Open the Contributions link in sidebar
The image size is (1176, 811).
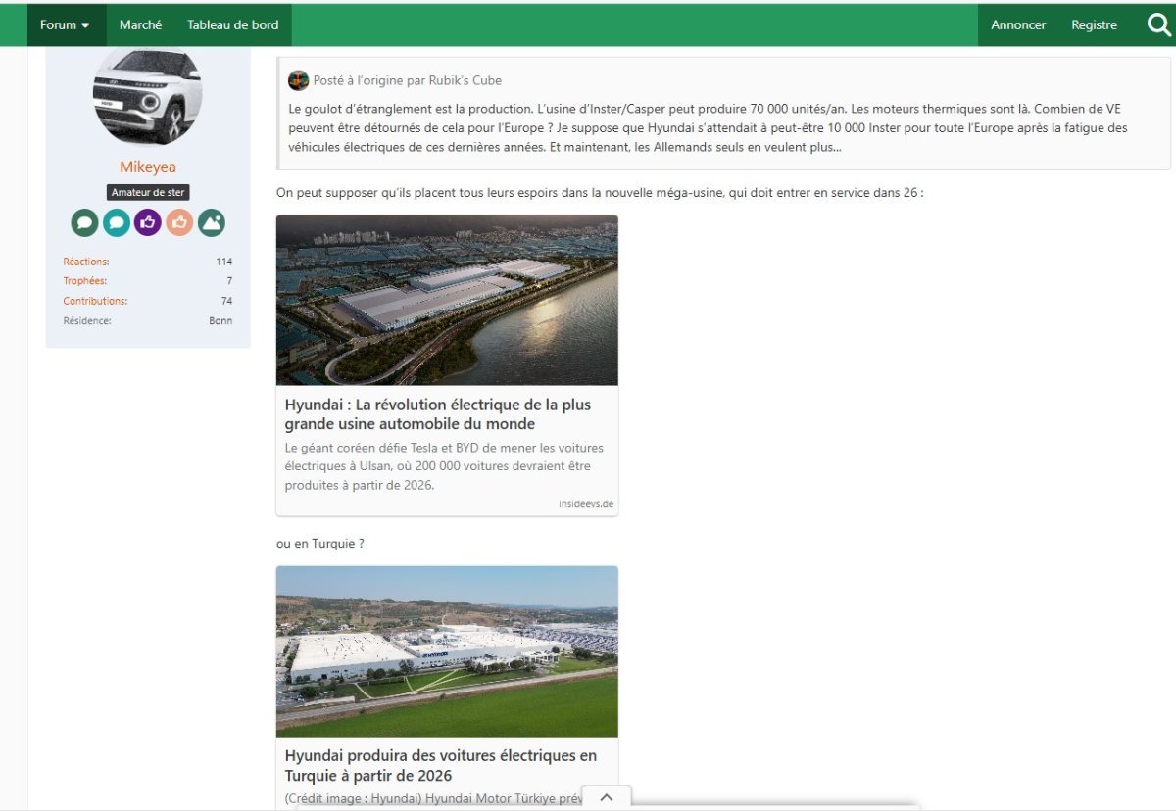(x=95, y=301)
